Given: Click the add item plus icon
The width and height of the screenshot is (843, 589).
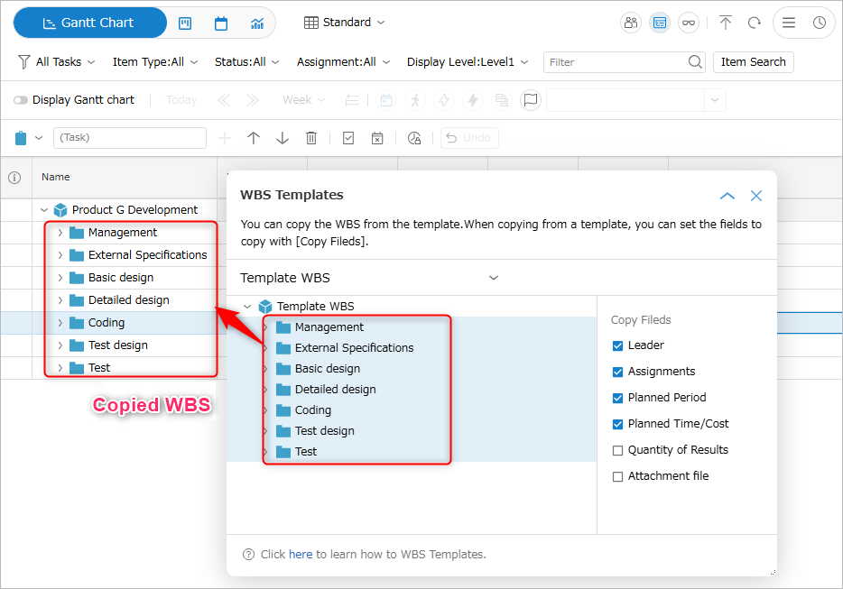Looking at the screenshot, I should (x=225, y=138).
